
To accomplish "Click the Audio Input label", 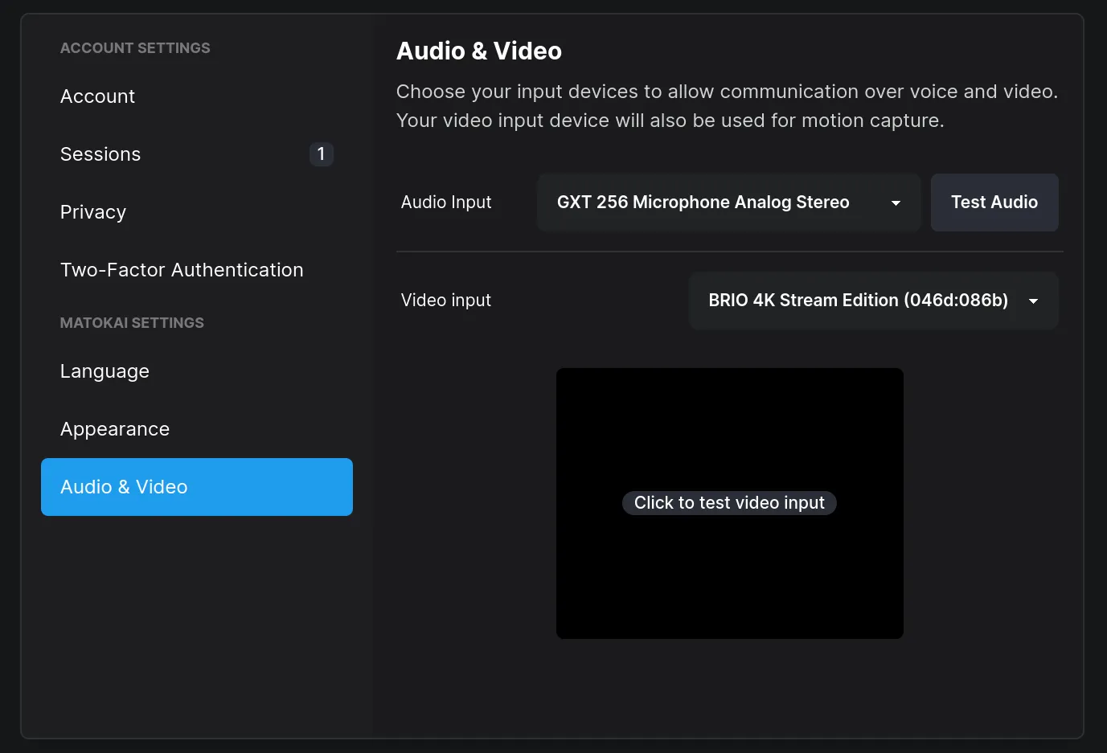I will [446, 203].
